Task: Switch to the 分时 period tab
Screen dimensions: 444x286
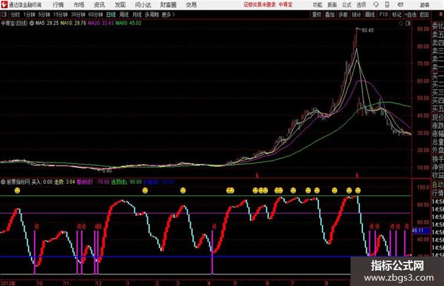Action: tap(16, 15)
